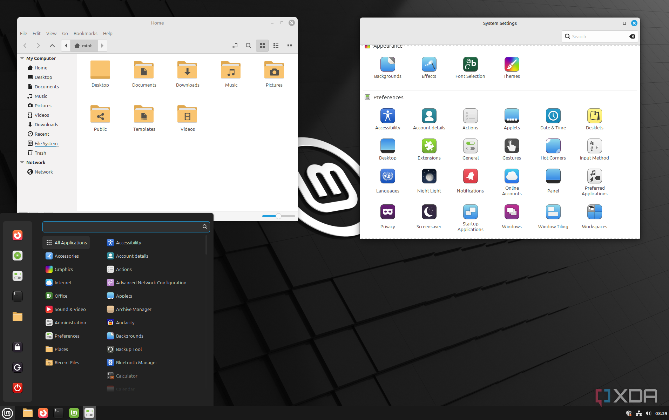Switch file manager to icon view
This screenshot has width=669, height=420.
pyautogui.click(x=262, y=46)
